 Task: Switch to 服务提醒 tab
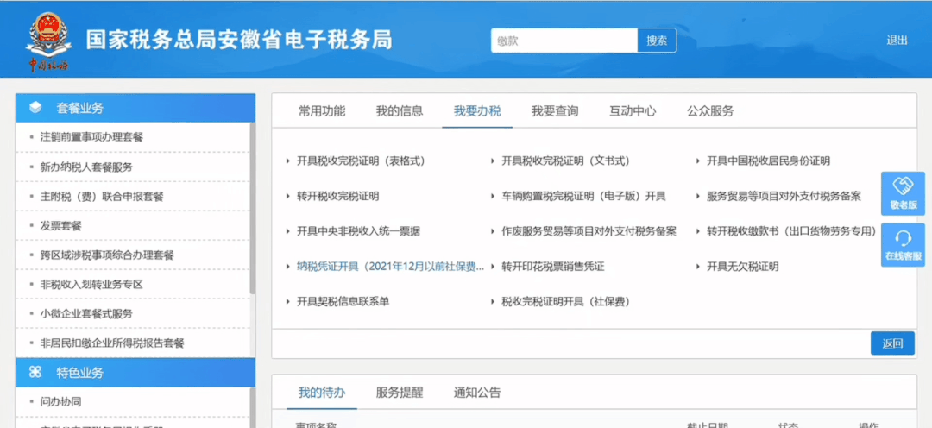[400, 393]
